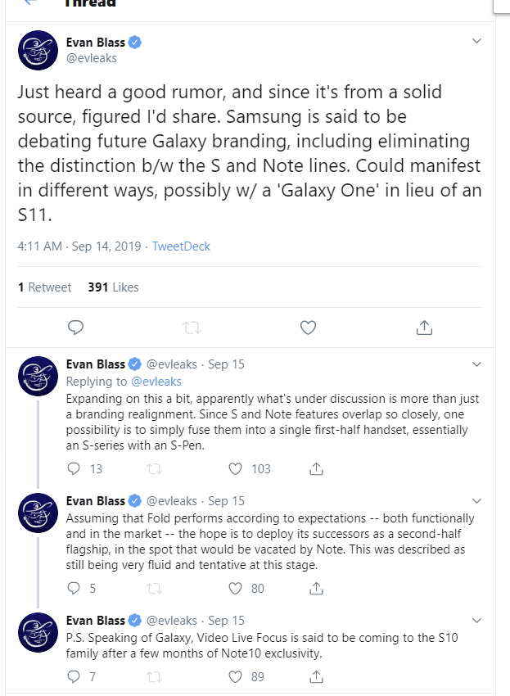The height and width of the screenshot is (696, 510).
Task: Reply to the tweet with 13 replies
Action: pos(74,469)
